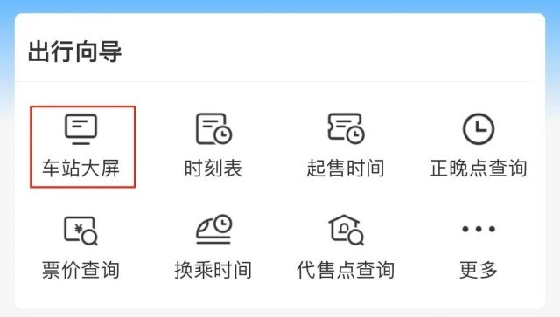Tap the magnifier on the ticket price icon
Screen dimensions: 560x317
pos(90,238)
